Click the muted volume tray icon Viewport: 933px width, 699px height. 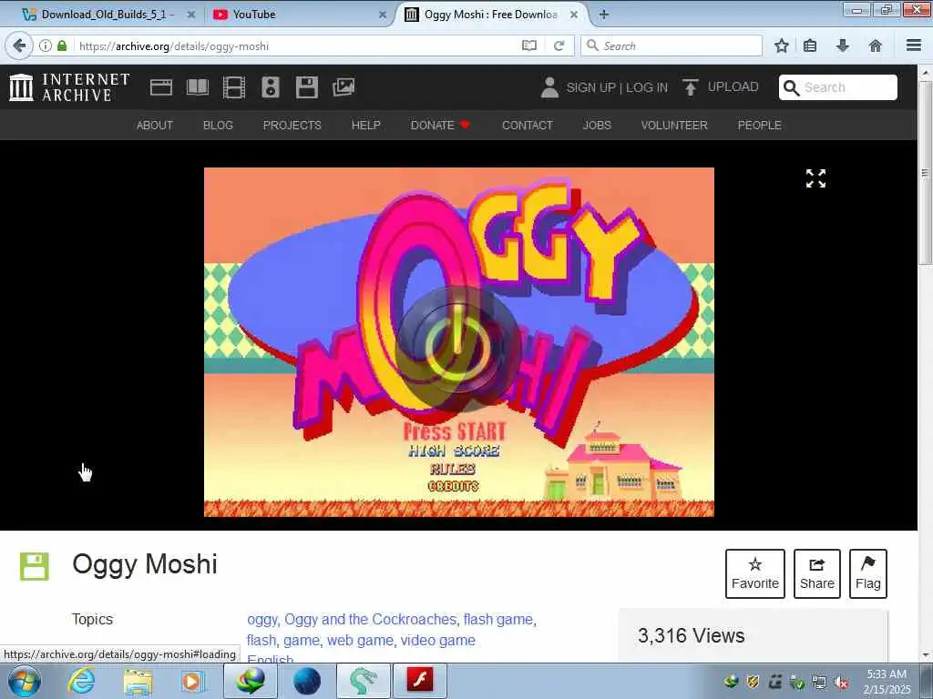click(841, 683)
